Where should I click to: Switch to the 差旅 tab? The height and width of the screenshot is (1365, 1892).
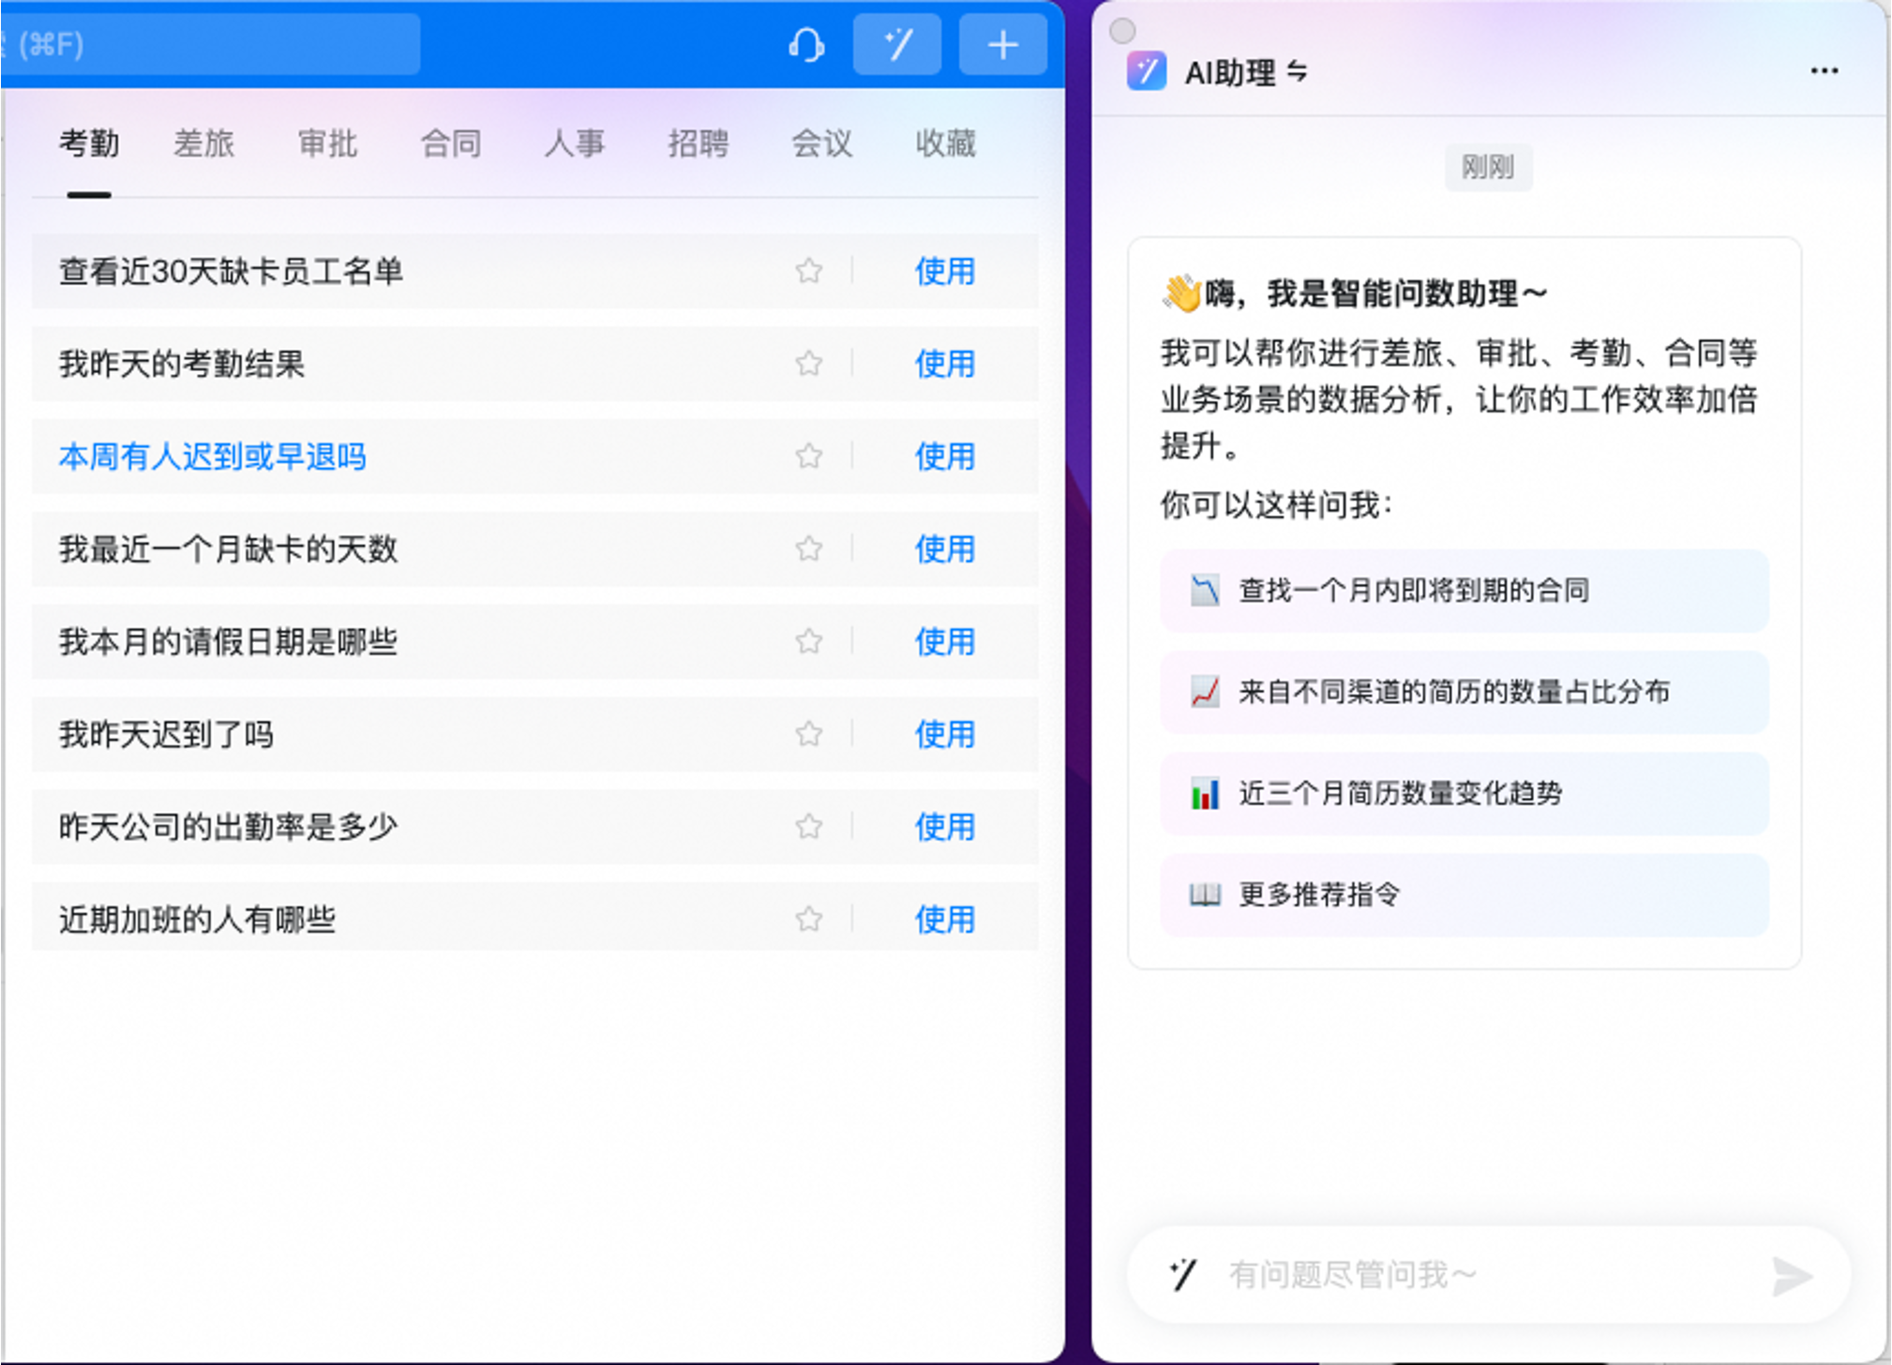203,143
